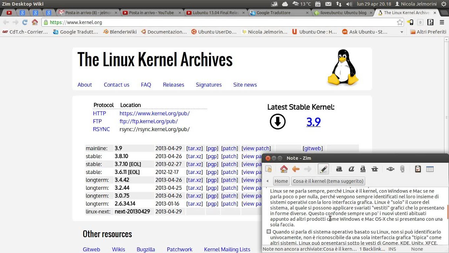Click Home in the Zim path bar
Image resolution: width=449 pixels, height=253 pixels.
click(x=281, y=181)
